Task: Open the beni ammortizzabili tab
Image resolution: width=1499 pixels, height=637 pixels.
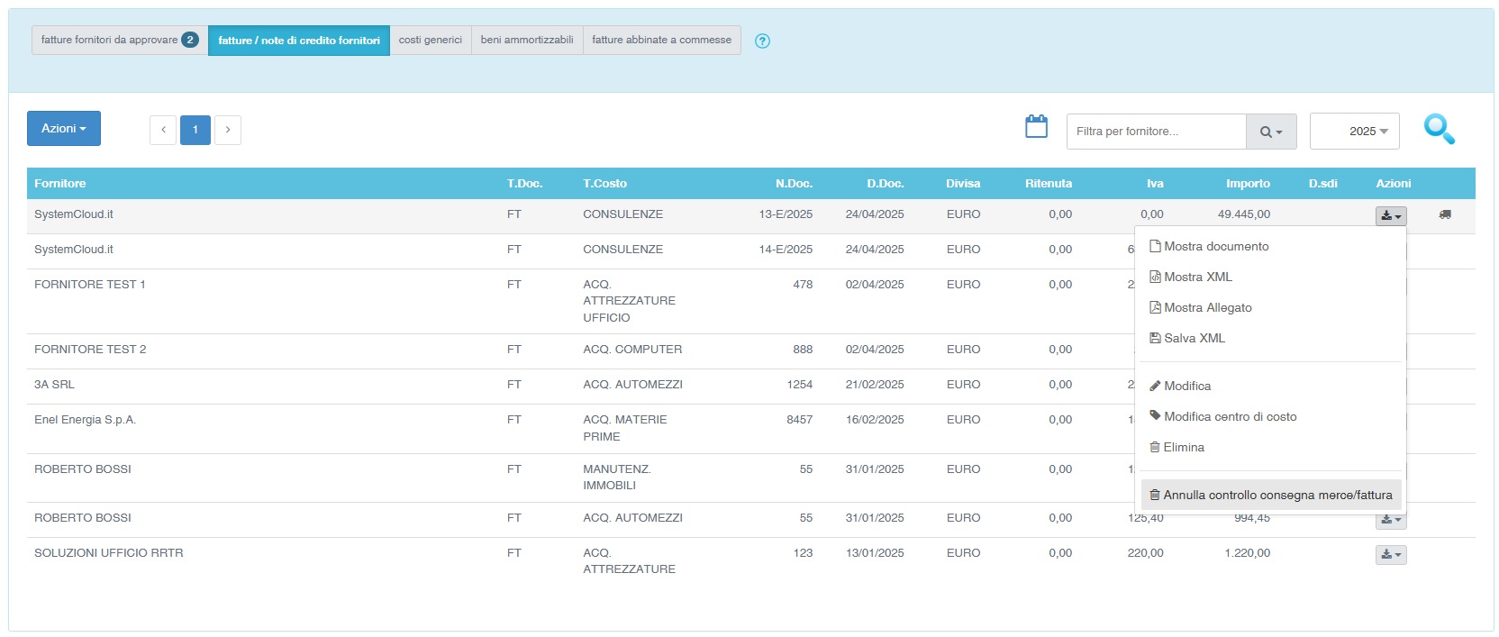Action: tap(527, 41)
